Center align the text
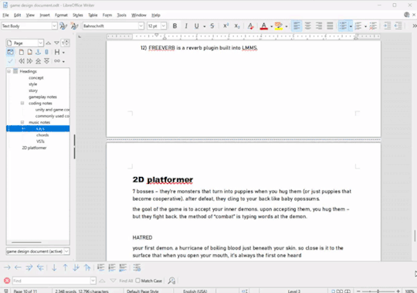417x293 pixels. tap(307, 26)
